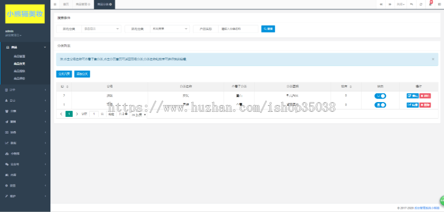Click the red 删除 button for row ID 2
The width and height of the screenshot is (444, 212).
[x=425, y=96]
